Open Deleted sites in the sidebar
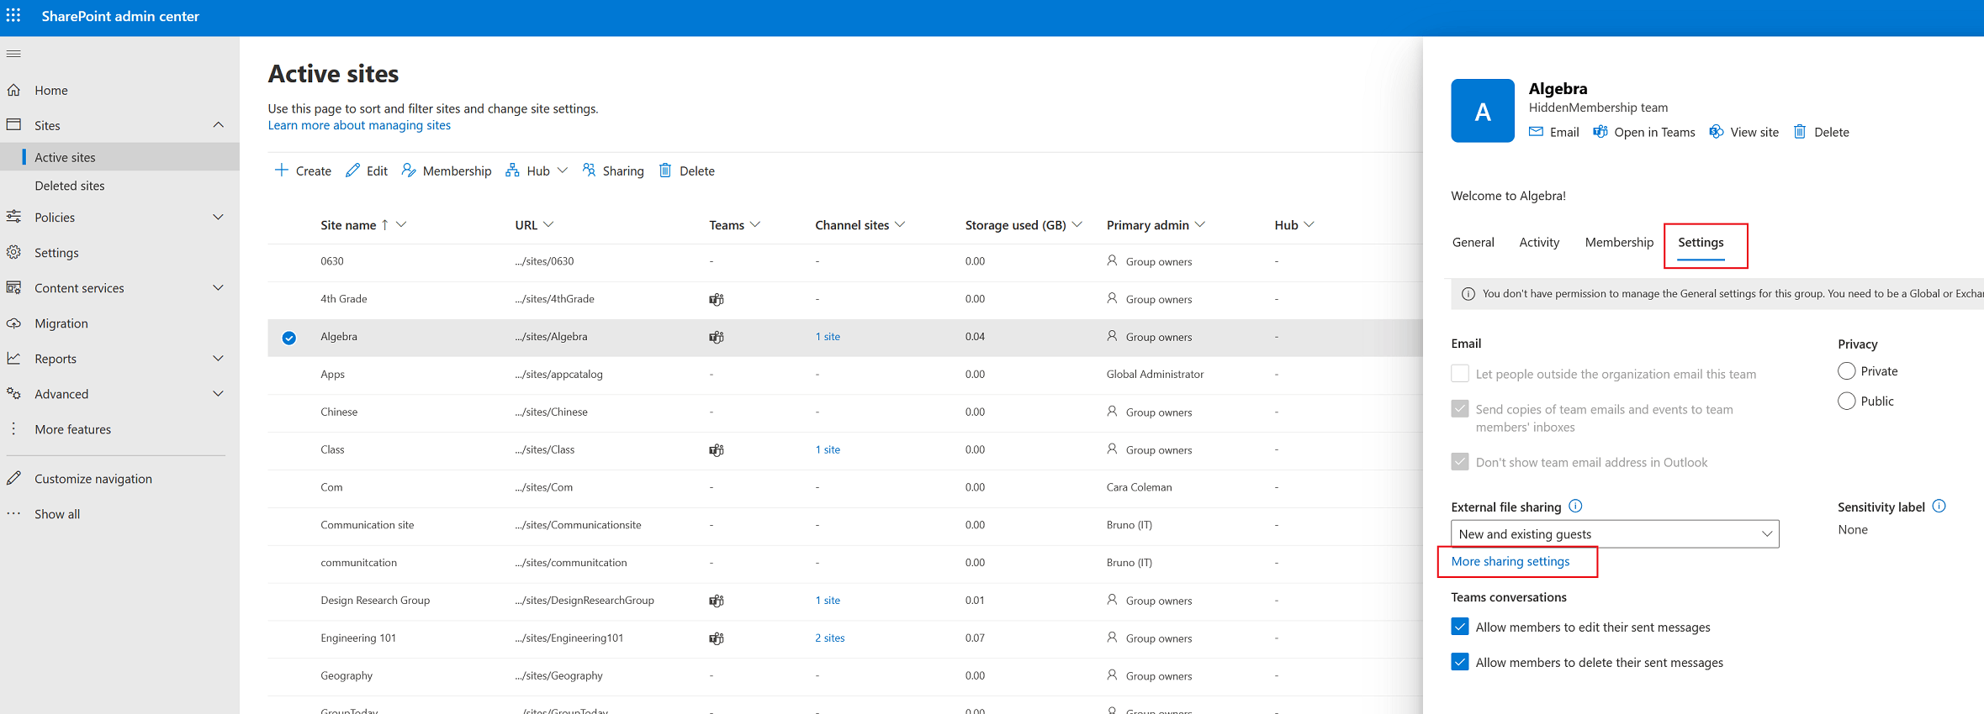1984x714 pixels. pyautogui.click(x=70, y=186)
